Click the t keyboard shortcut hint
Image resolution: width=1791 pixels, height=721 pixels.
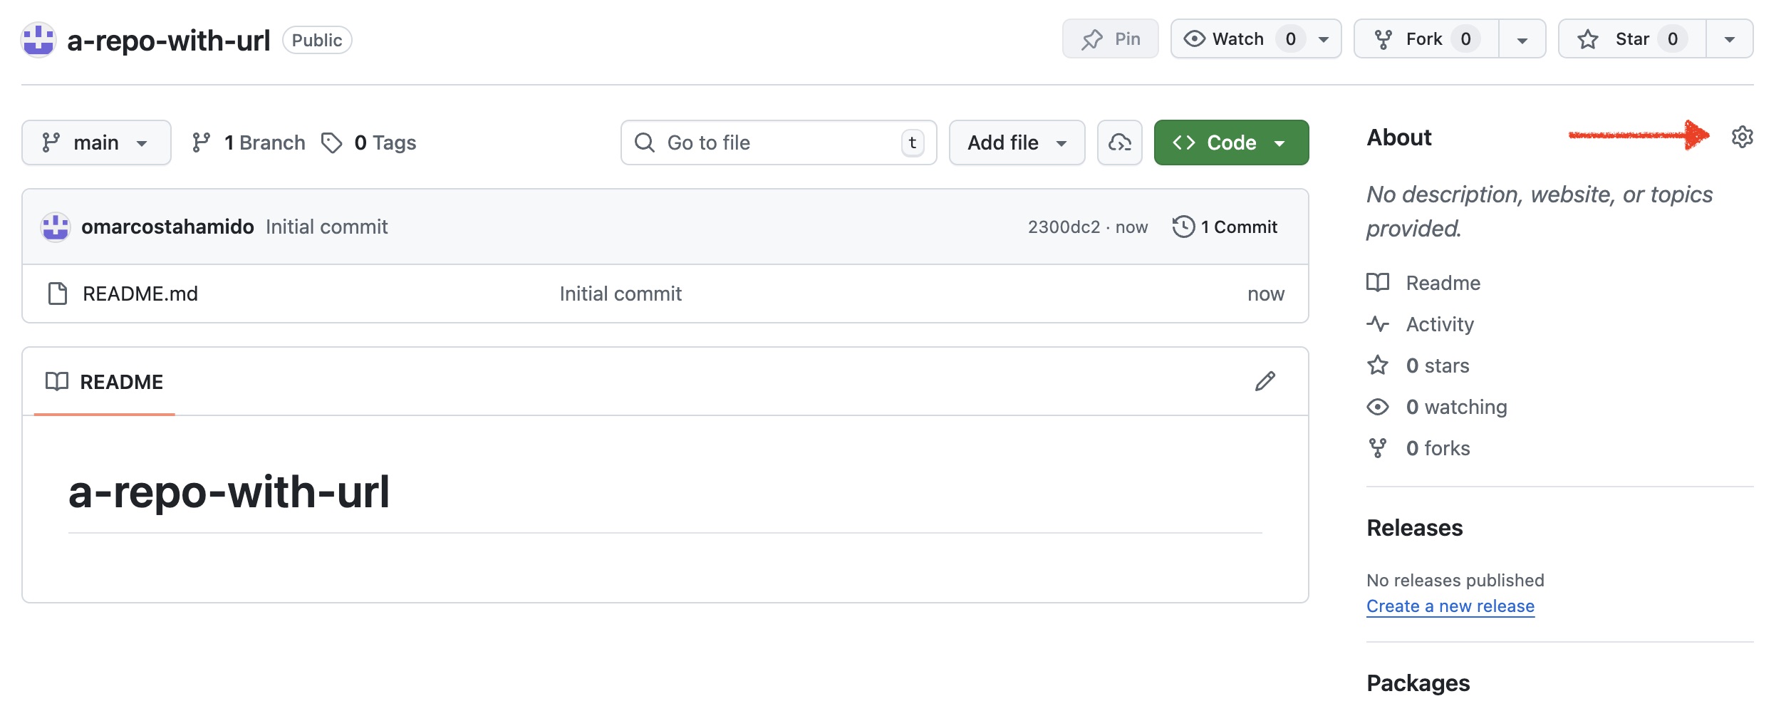(913, 142)
